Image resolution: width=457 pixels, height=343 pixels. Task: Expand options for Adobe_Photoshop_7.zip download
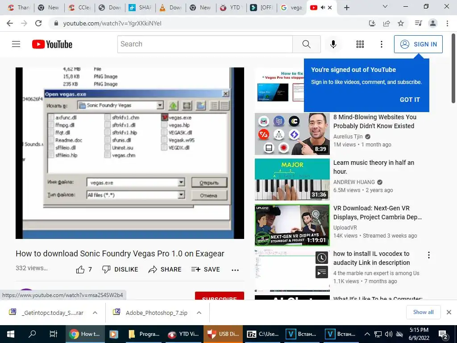click(199, 313)
